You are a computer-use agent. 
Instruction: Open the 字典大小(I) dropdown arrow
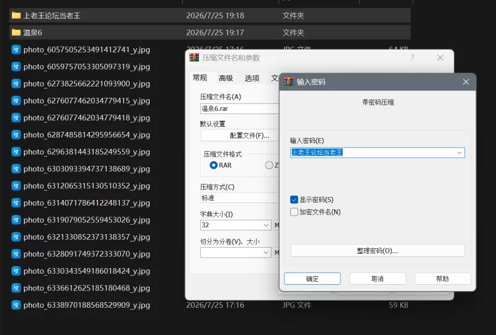(266, 225)
